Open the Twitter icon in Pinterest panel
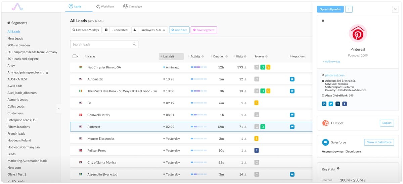403x184 pixels. point(331,104)
